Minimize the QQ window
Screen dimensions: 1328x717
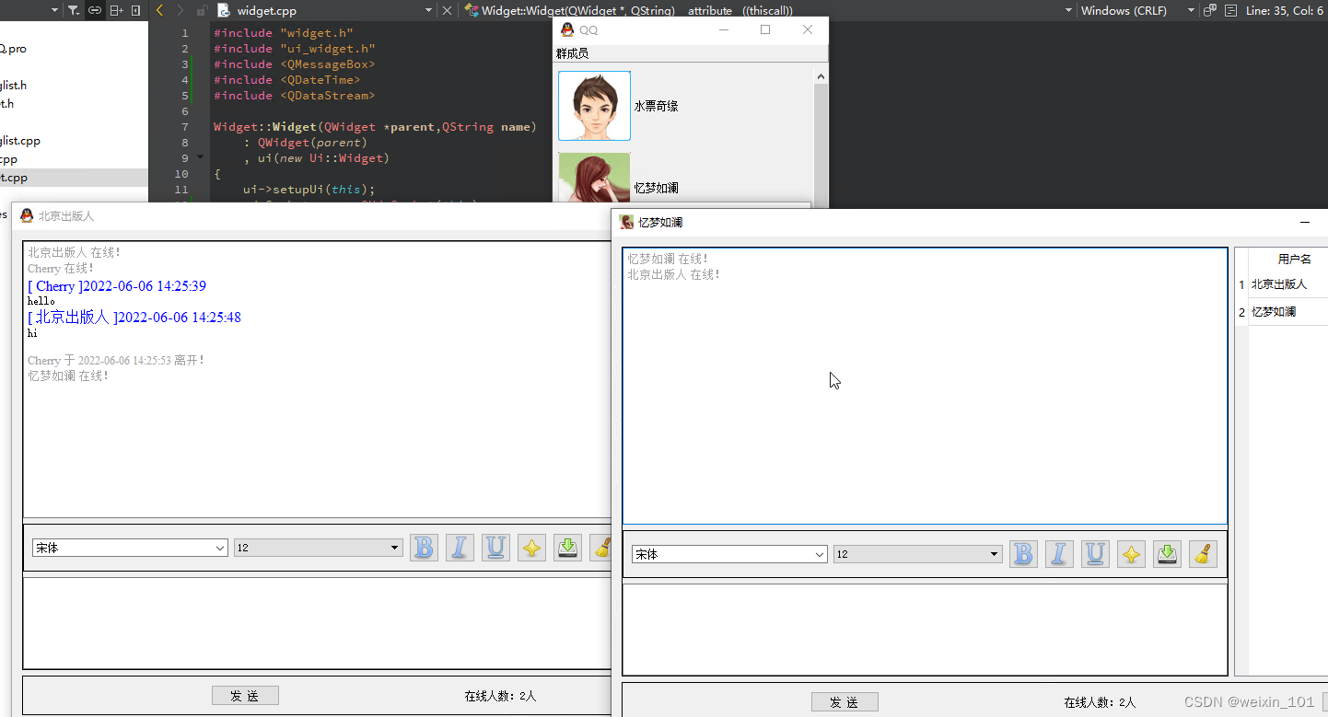(x=724, y=29)
